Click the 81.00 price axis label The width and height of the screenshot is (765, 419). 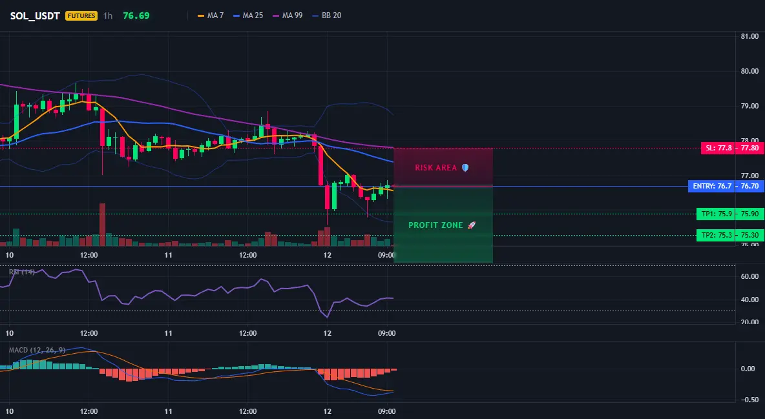click(x=749, y=36)
